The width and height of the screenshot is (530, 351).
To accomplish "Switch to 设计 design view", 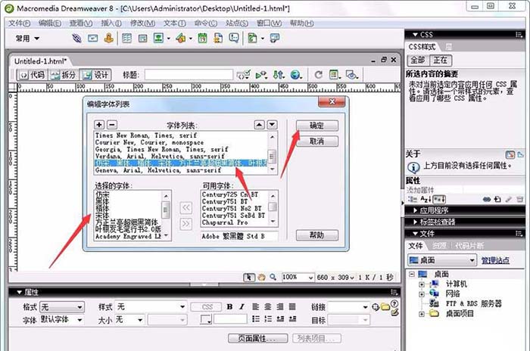I will 95,75.
